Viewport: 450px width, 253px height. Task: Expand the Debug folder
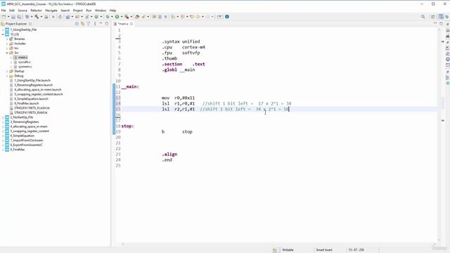7,76
